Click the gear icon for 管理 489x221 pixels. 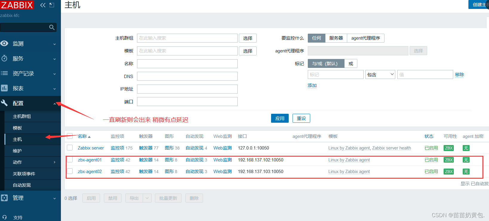[4, 198]
